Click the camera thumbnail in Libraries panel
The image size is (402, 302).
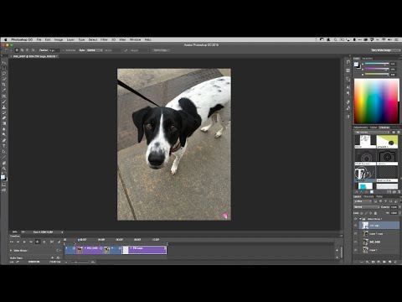click(x=387, y=157)
